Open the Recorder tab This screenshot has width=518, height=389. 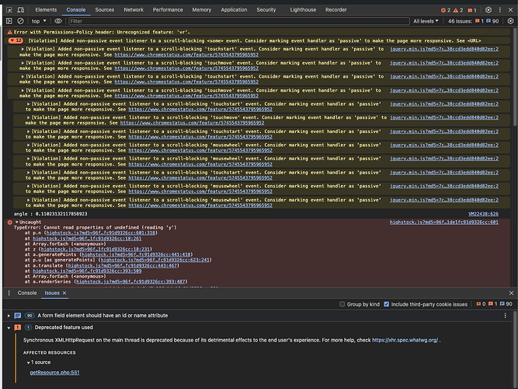tap(336, 10)
